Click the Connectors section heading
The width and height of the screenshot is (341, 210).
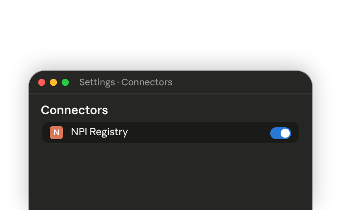74,110
